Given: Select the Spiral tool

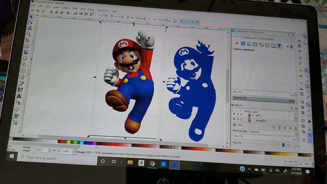Looking at the screenshot, I should click(x=23, y=71).
